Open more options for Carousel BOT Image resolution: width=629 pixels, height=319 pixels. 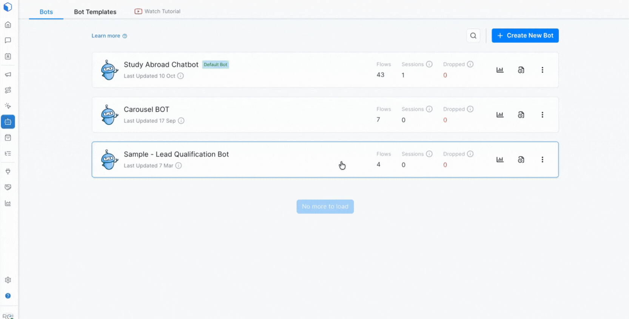pos(543,115)
